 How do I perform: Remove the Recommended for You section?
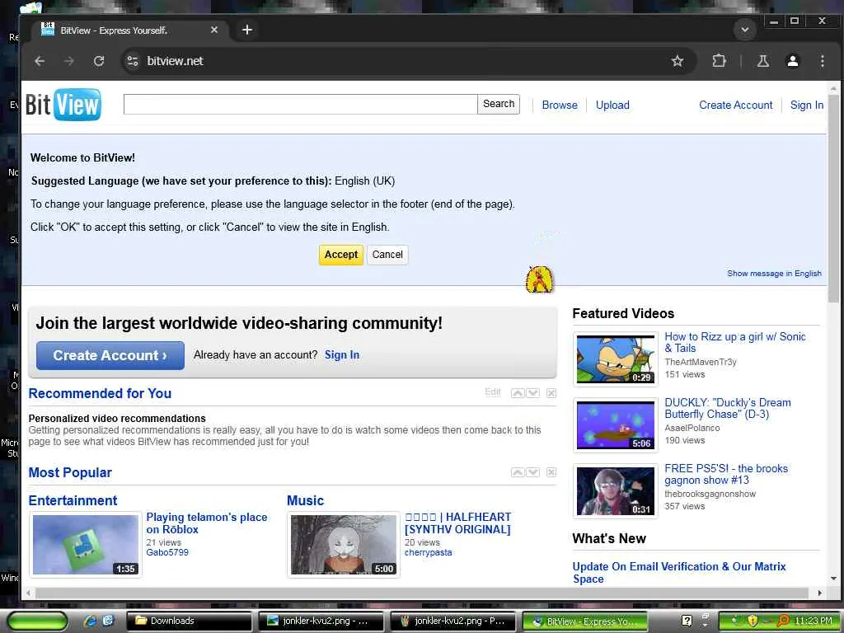[x=551, y=393]
